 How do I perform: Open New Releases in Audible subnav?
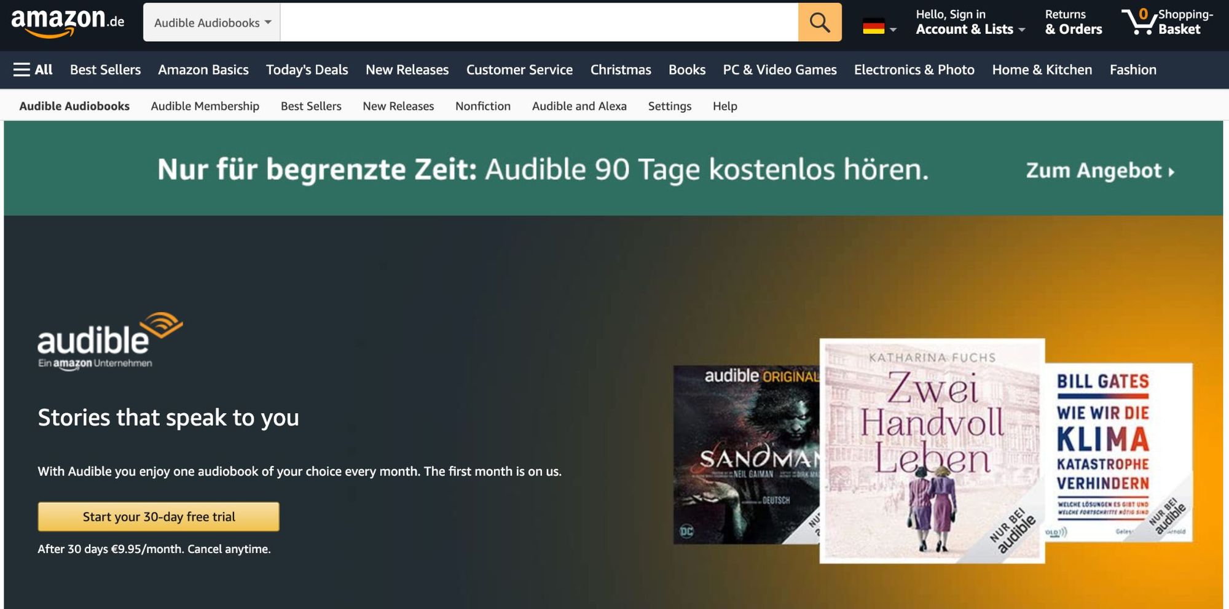tap(398, 106)
